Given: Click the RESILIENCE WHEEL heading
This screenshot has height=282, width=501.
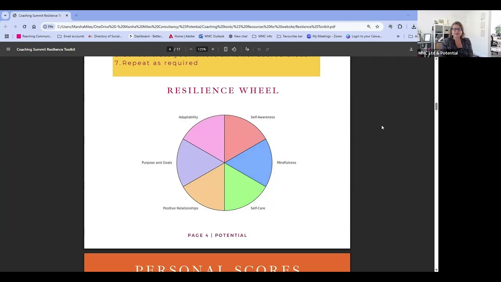Looking at the screenshot, I should tap(223, 90).
